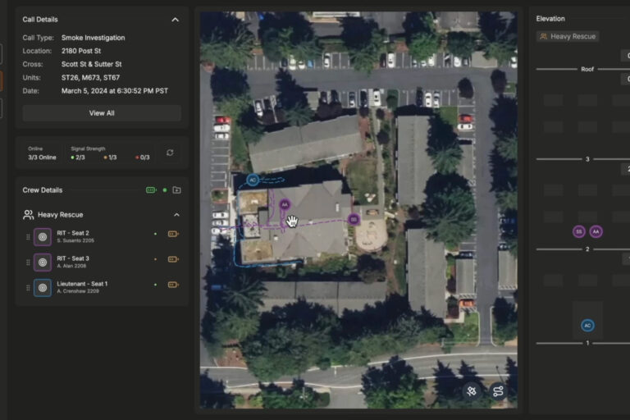630x420 pixels.
Task: Toggle the map tracking icon at bottom
Action: 471,391
